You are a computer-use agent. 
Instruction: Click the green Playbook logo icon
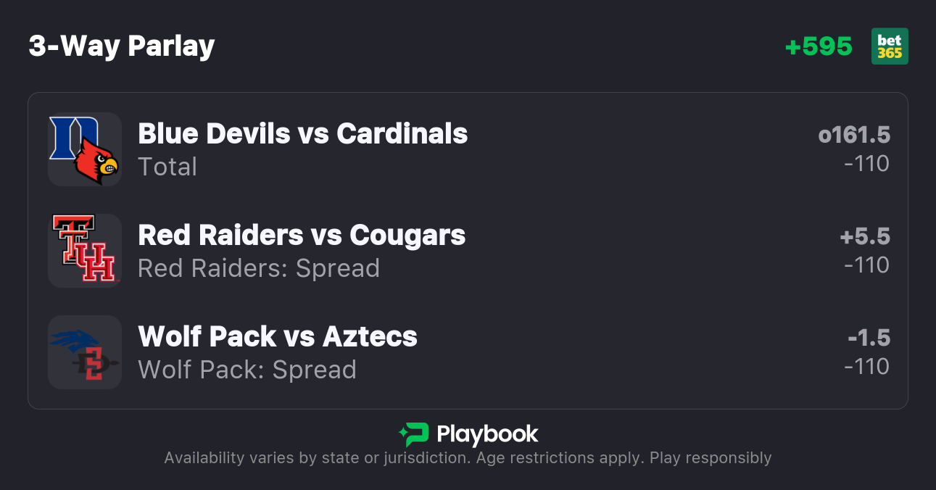(414, 435)
